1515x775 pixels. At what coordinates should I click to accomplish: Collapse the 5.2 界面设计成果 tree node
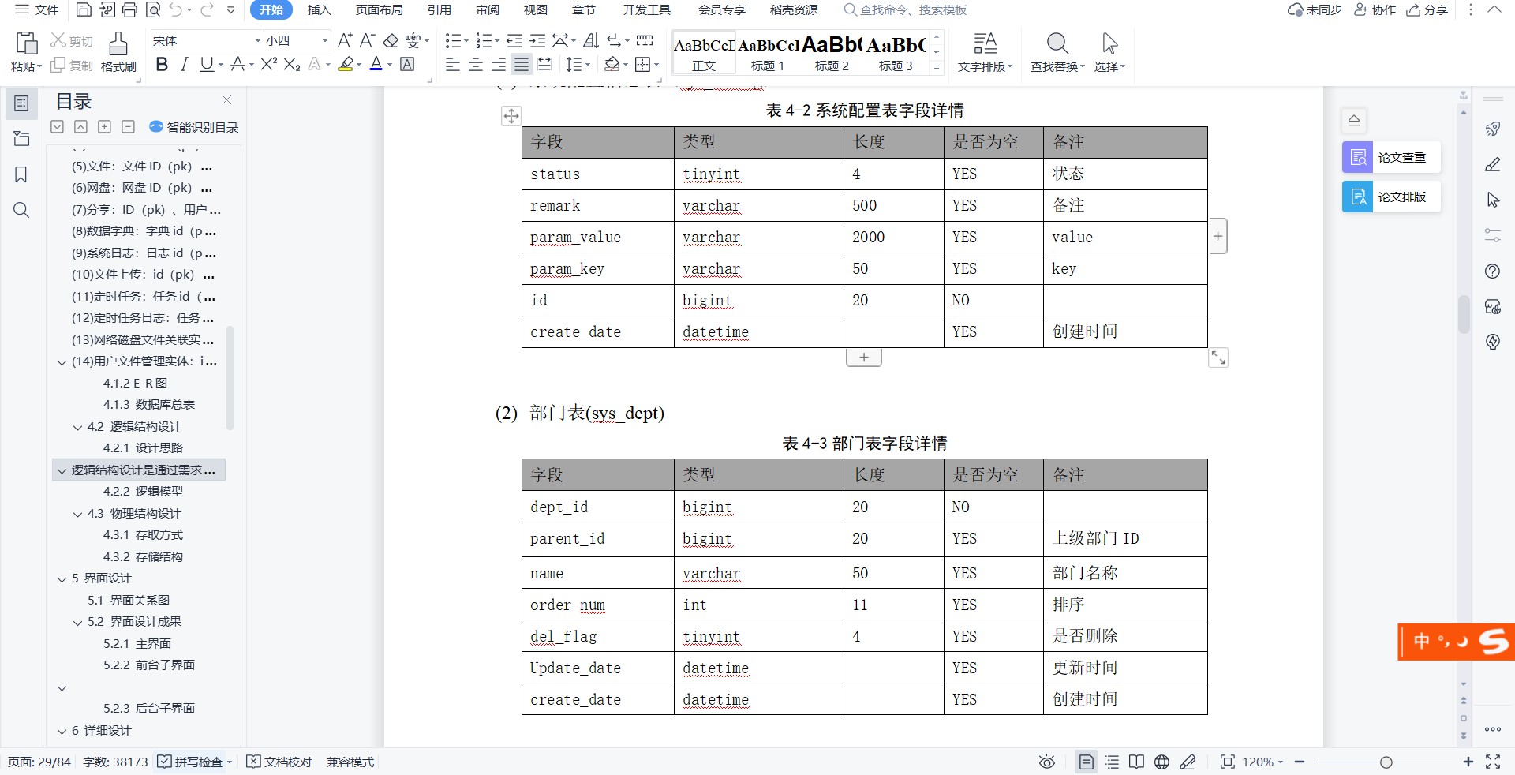78,622
